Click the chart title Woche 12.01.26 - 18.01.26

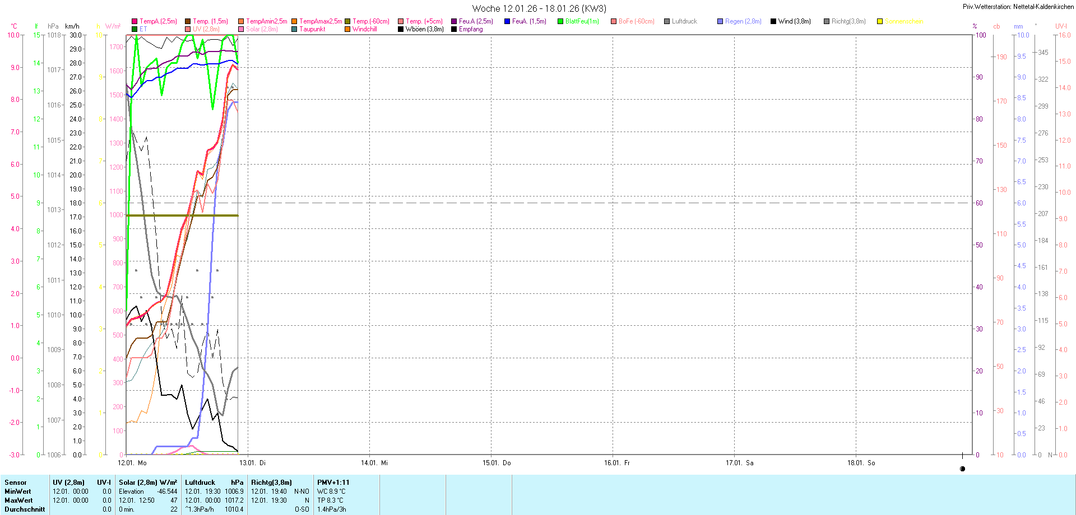click(539, 8)
